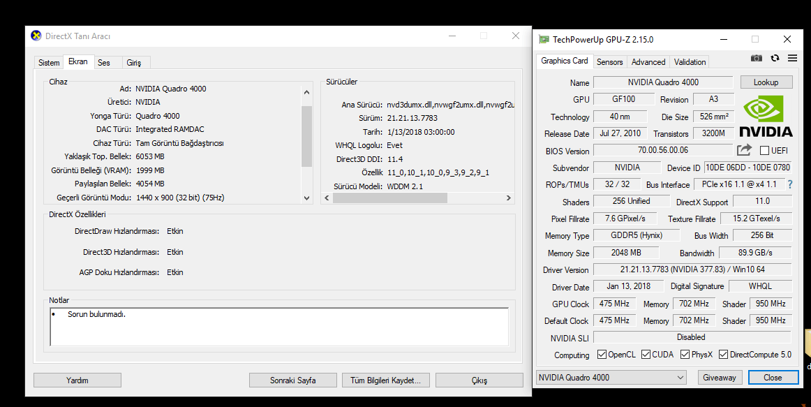Click the Bus Interface PCIe field
This screenshot has height=407, width=811.
pos(739,184)
